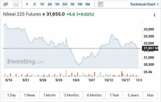Click the 9/29 date label
This screenshot has width=161, height=102.
tap(59, 80)
